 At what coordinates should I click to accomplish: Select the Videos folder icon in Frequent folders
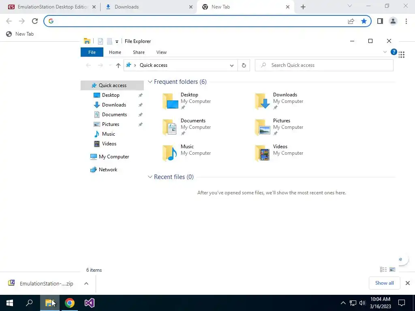[x=262, y=153]
